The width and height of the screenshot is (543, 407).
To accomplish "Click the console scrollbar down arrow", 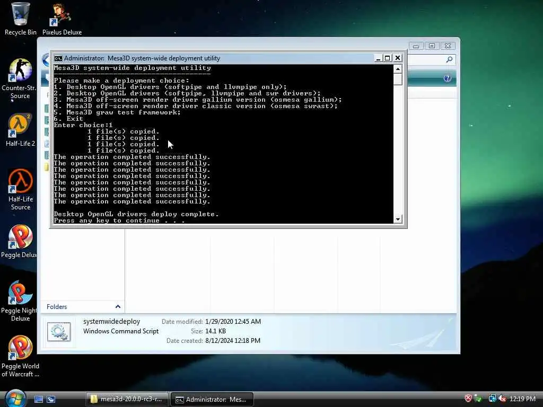I will pyautogui.click(x=398, y=219).
